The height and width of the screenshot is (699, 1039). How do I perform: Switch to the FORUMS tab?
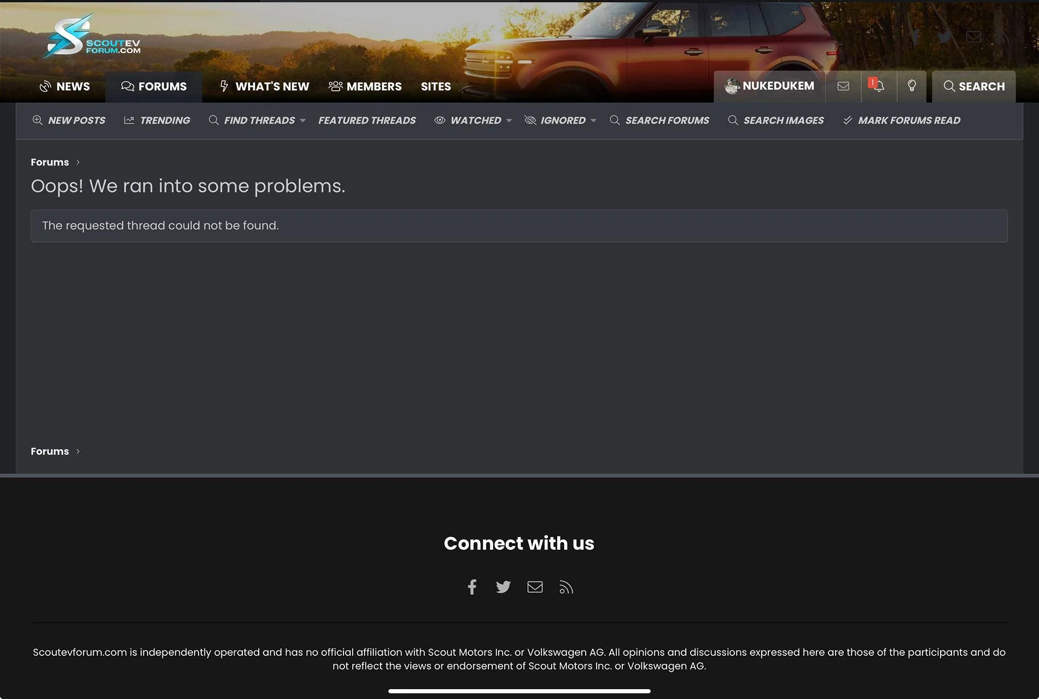tap(154, 86)
